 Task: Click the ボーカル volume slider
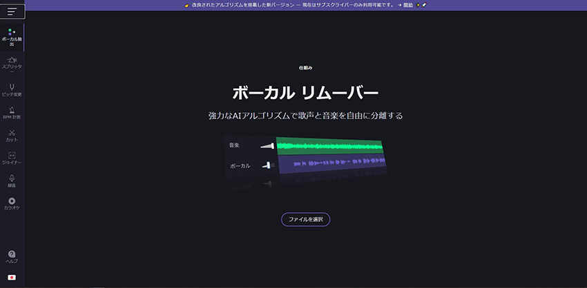267,165
